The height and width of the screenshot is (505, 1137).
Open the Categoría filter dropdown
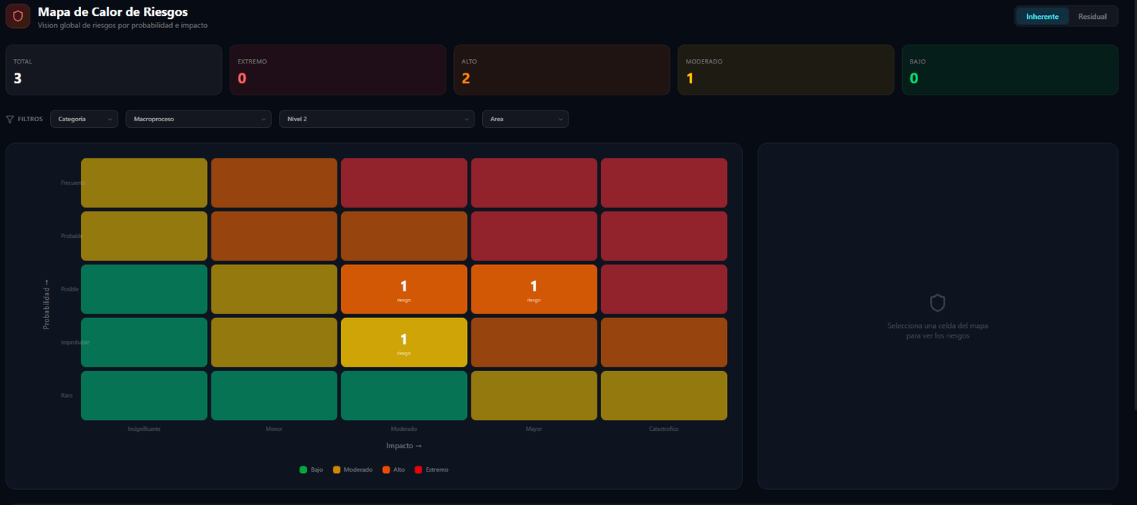pyautogui.click(x=84, y=119)
